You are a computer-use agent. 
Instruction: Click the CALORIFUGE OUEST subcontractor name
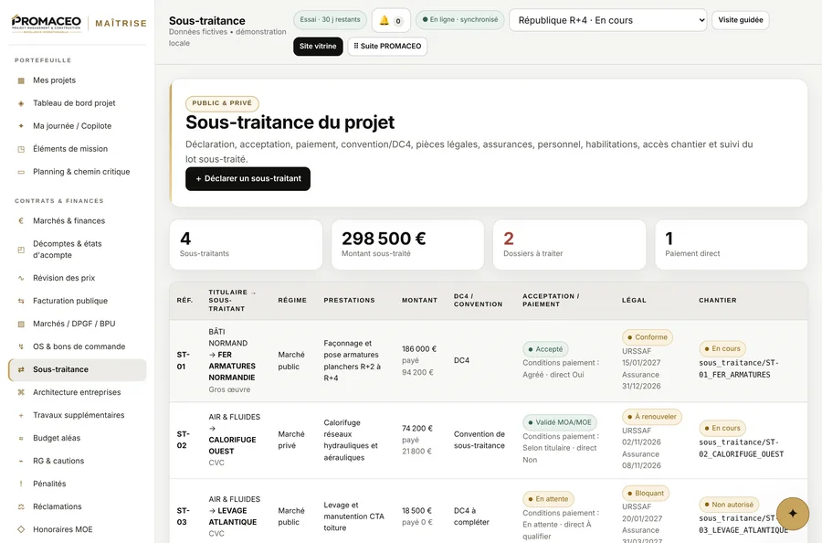point(232,445)
